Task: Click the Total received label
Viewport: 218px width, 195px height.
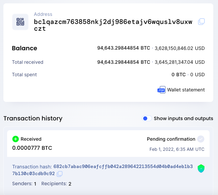Action: pyautogui.click(x=27, y=62)
